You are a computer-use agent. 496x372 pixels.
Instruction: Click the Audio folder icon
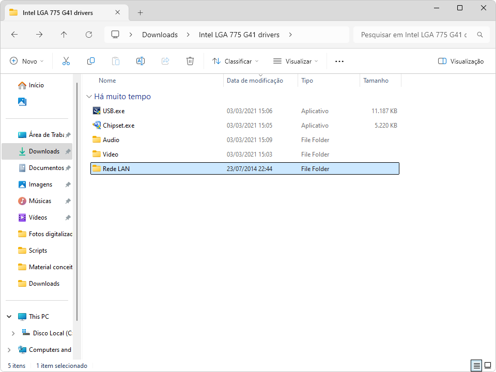tap(97, 139)
